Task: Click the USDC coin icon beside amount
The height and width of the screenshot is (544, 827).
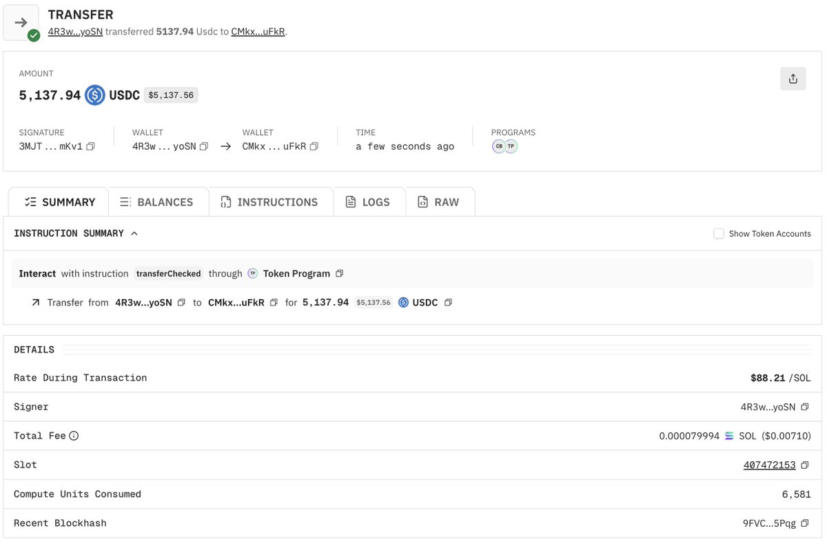Action: click(x=95, y=95)
